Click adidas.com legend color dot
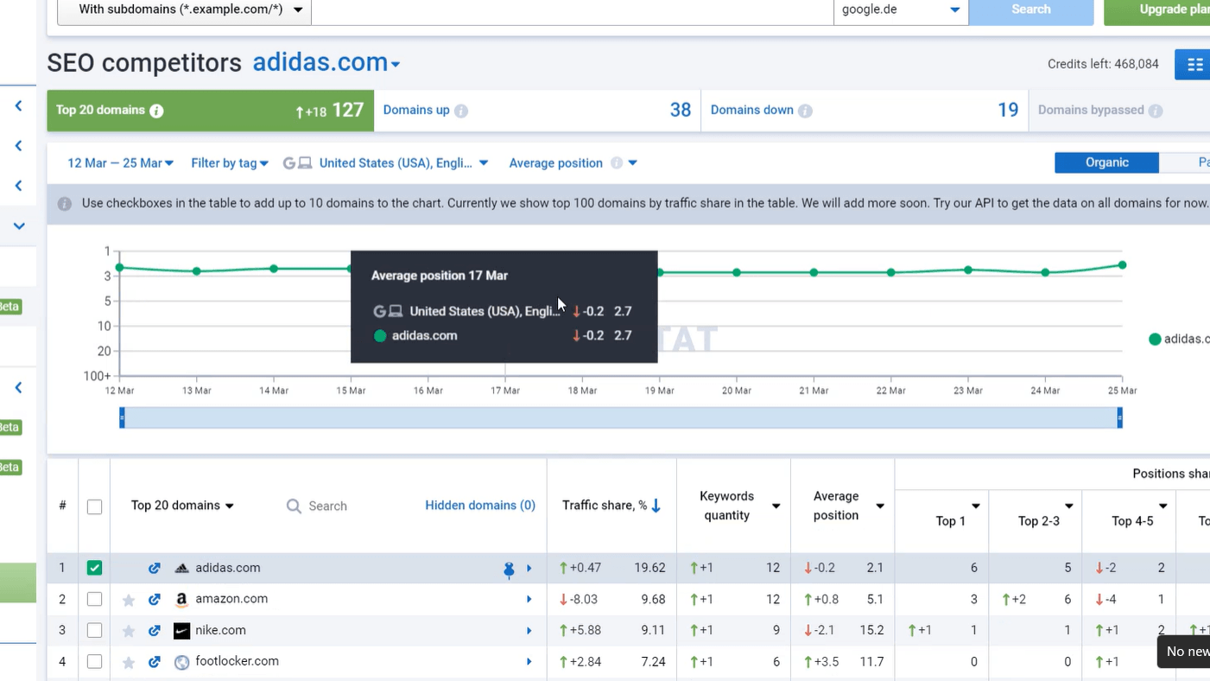The width and height of the screenshot is (1210, 681). tap(1155, 339)
